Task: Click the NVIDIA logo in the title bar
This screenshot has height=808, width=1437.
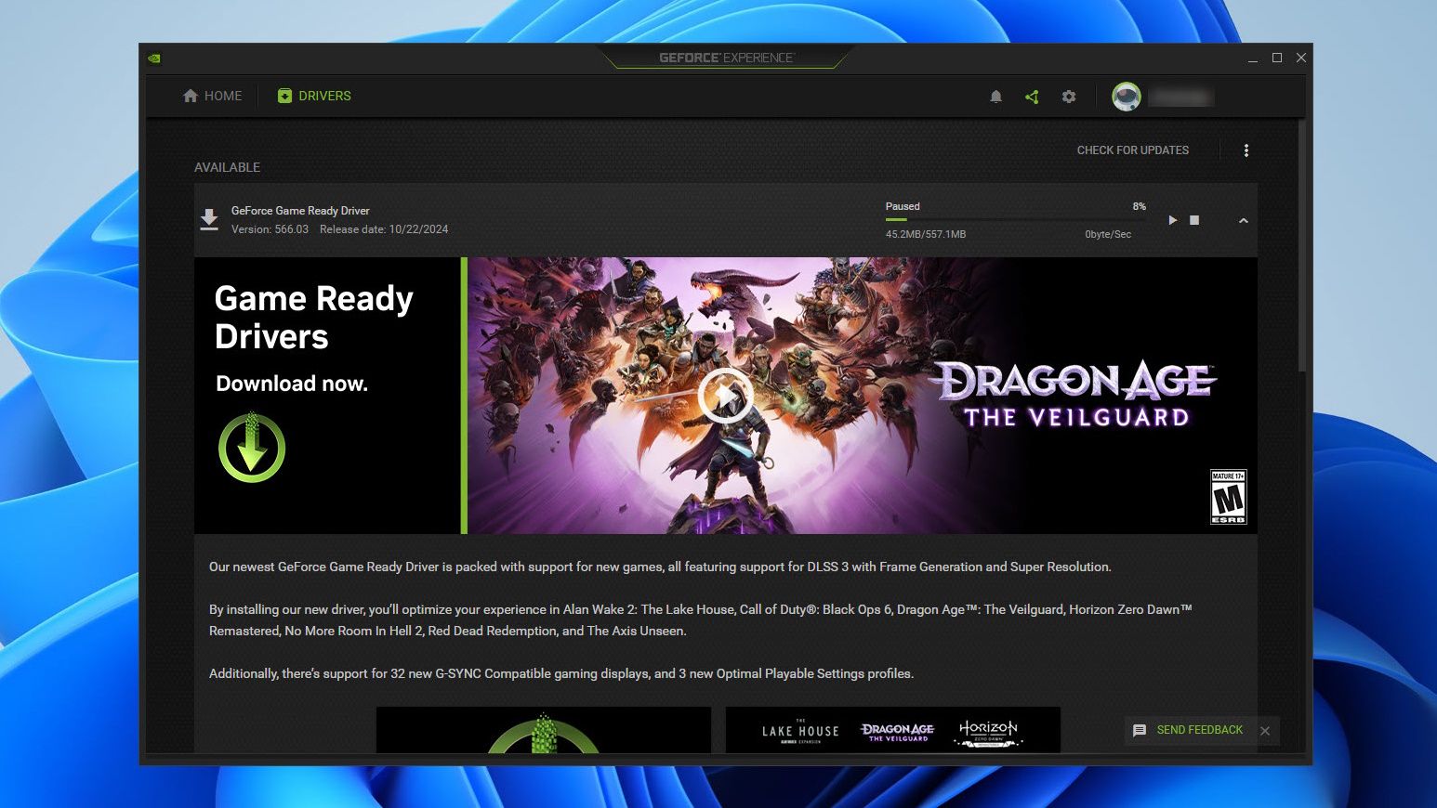Action: point(154,58)
